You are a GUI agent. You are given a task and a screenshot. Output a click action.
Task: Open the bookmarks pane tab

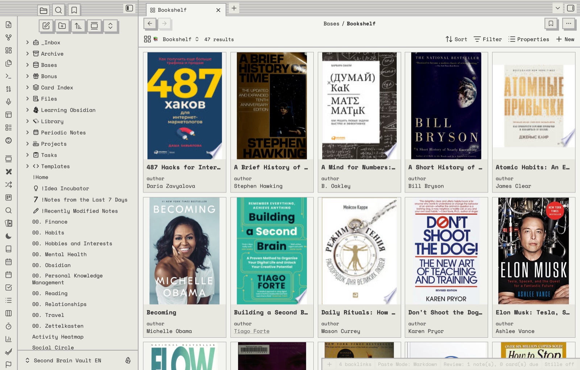74,10
